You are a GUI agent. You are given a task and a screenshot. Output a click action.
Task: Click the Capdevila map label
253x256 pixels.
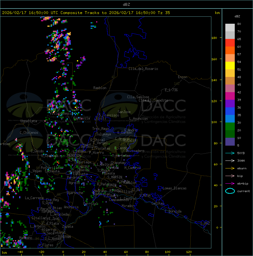[82, 118]
